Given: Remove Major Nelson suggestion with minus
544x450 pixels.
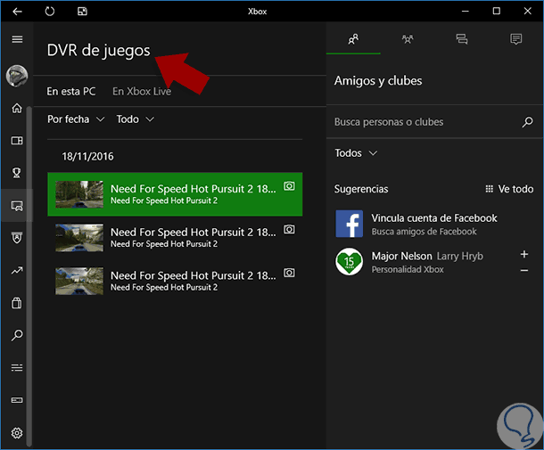Looking at the screenshot, I should tap(524, 270).
